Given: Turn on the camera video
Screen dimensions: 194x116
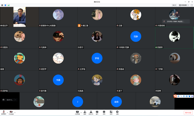Looking at the screenshot, I should [11, 112].
